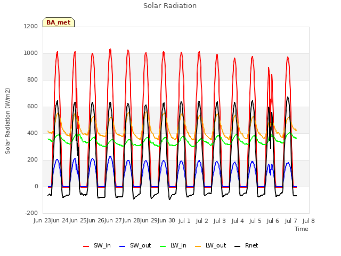This screenshot has width=341, height=256.
Task: Toggle the SW_out legend entry
Action: click(135, 245)
